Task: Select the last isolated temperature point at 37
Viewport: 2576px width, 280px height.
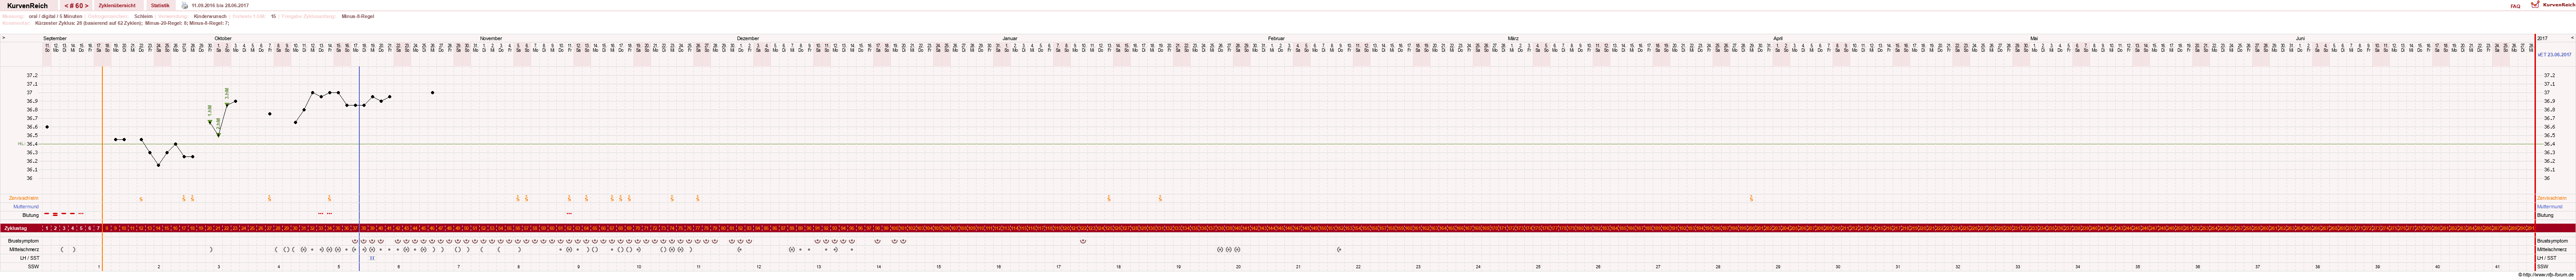Action: click(432, 93)
